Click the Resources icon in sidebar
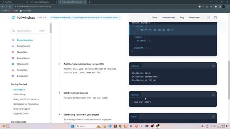 coord(13,70)
